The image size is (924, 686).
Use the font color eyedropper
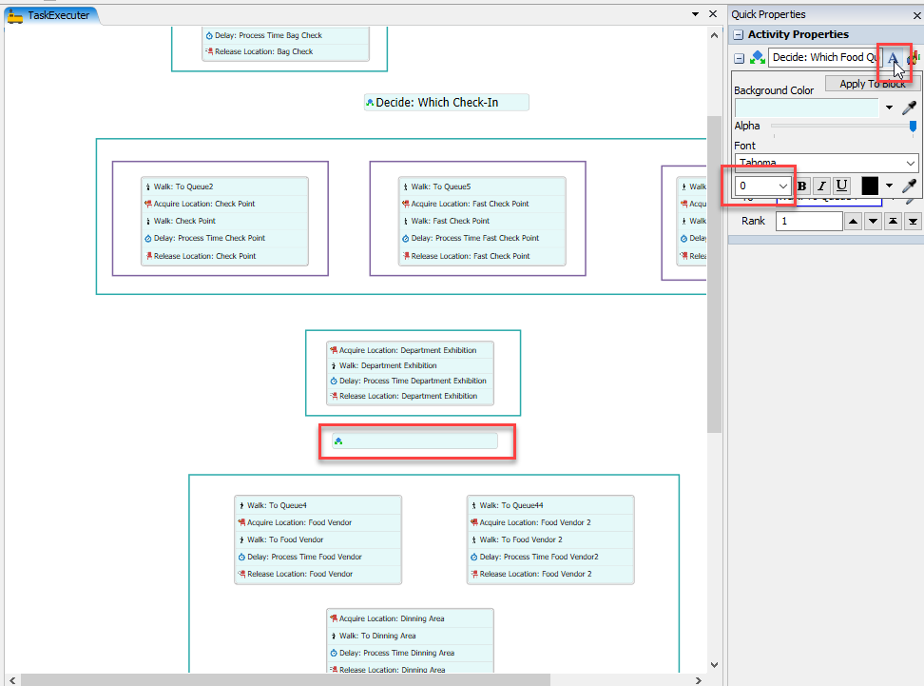coord(910,186)
